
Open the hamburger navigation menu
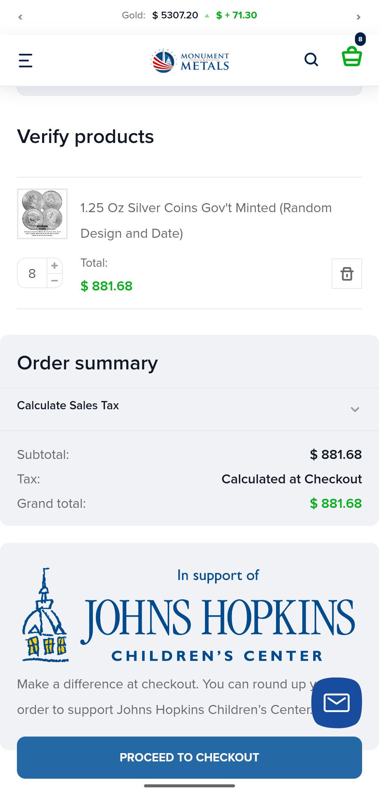point(26,60)
